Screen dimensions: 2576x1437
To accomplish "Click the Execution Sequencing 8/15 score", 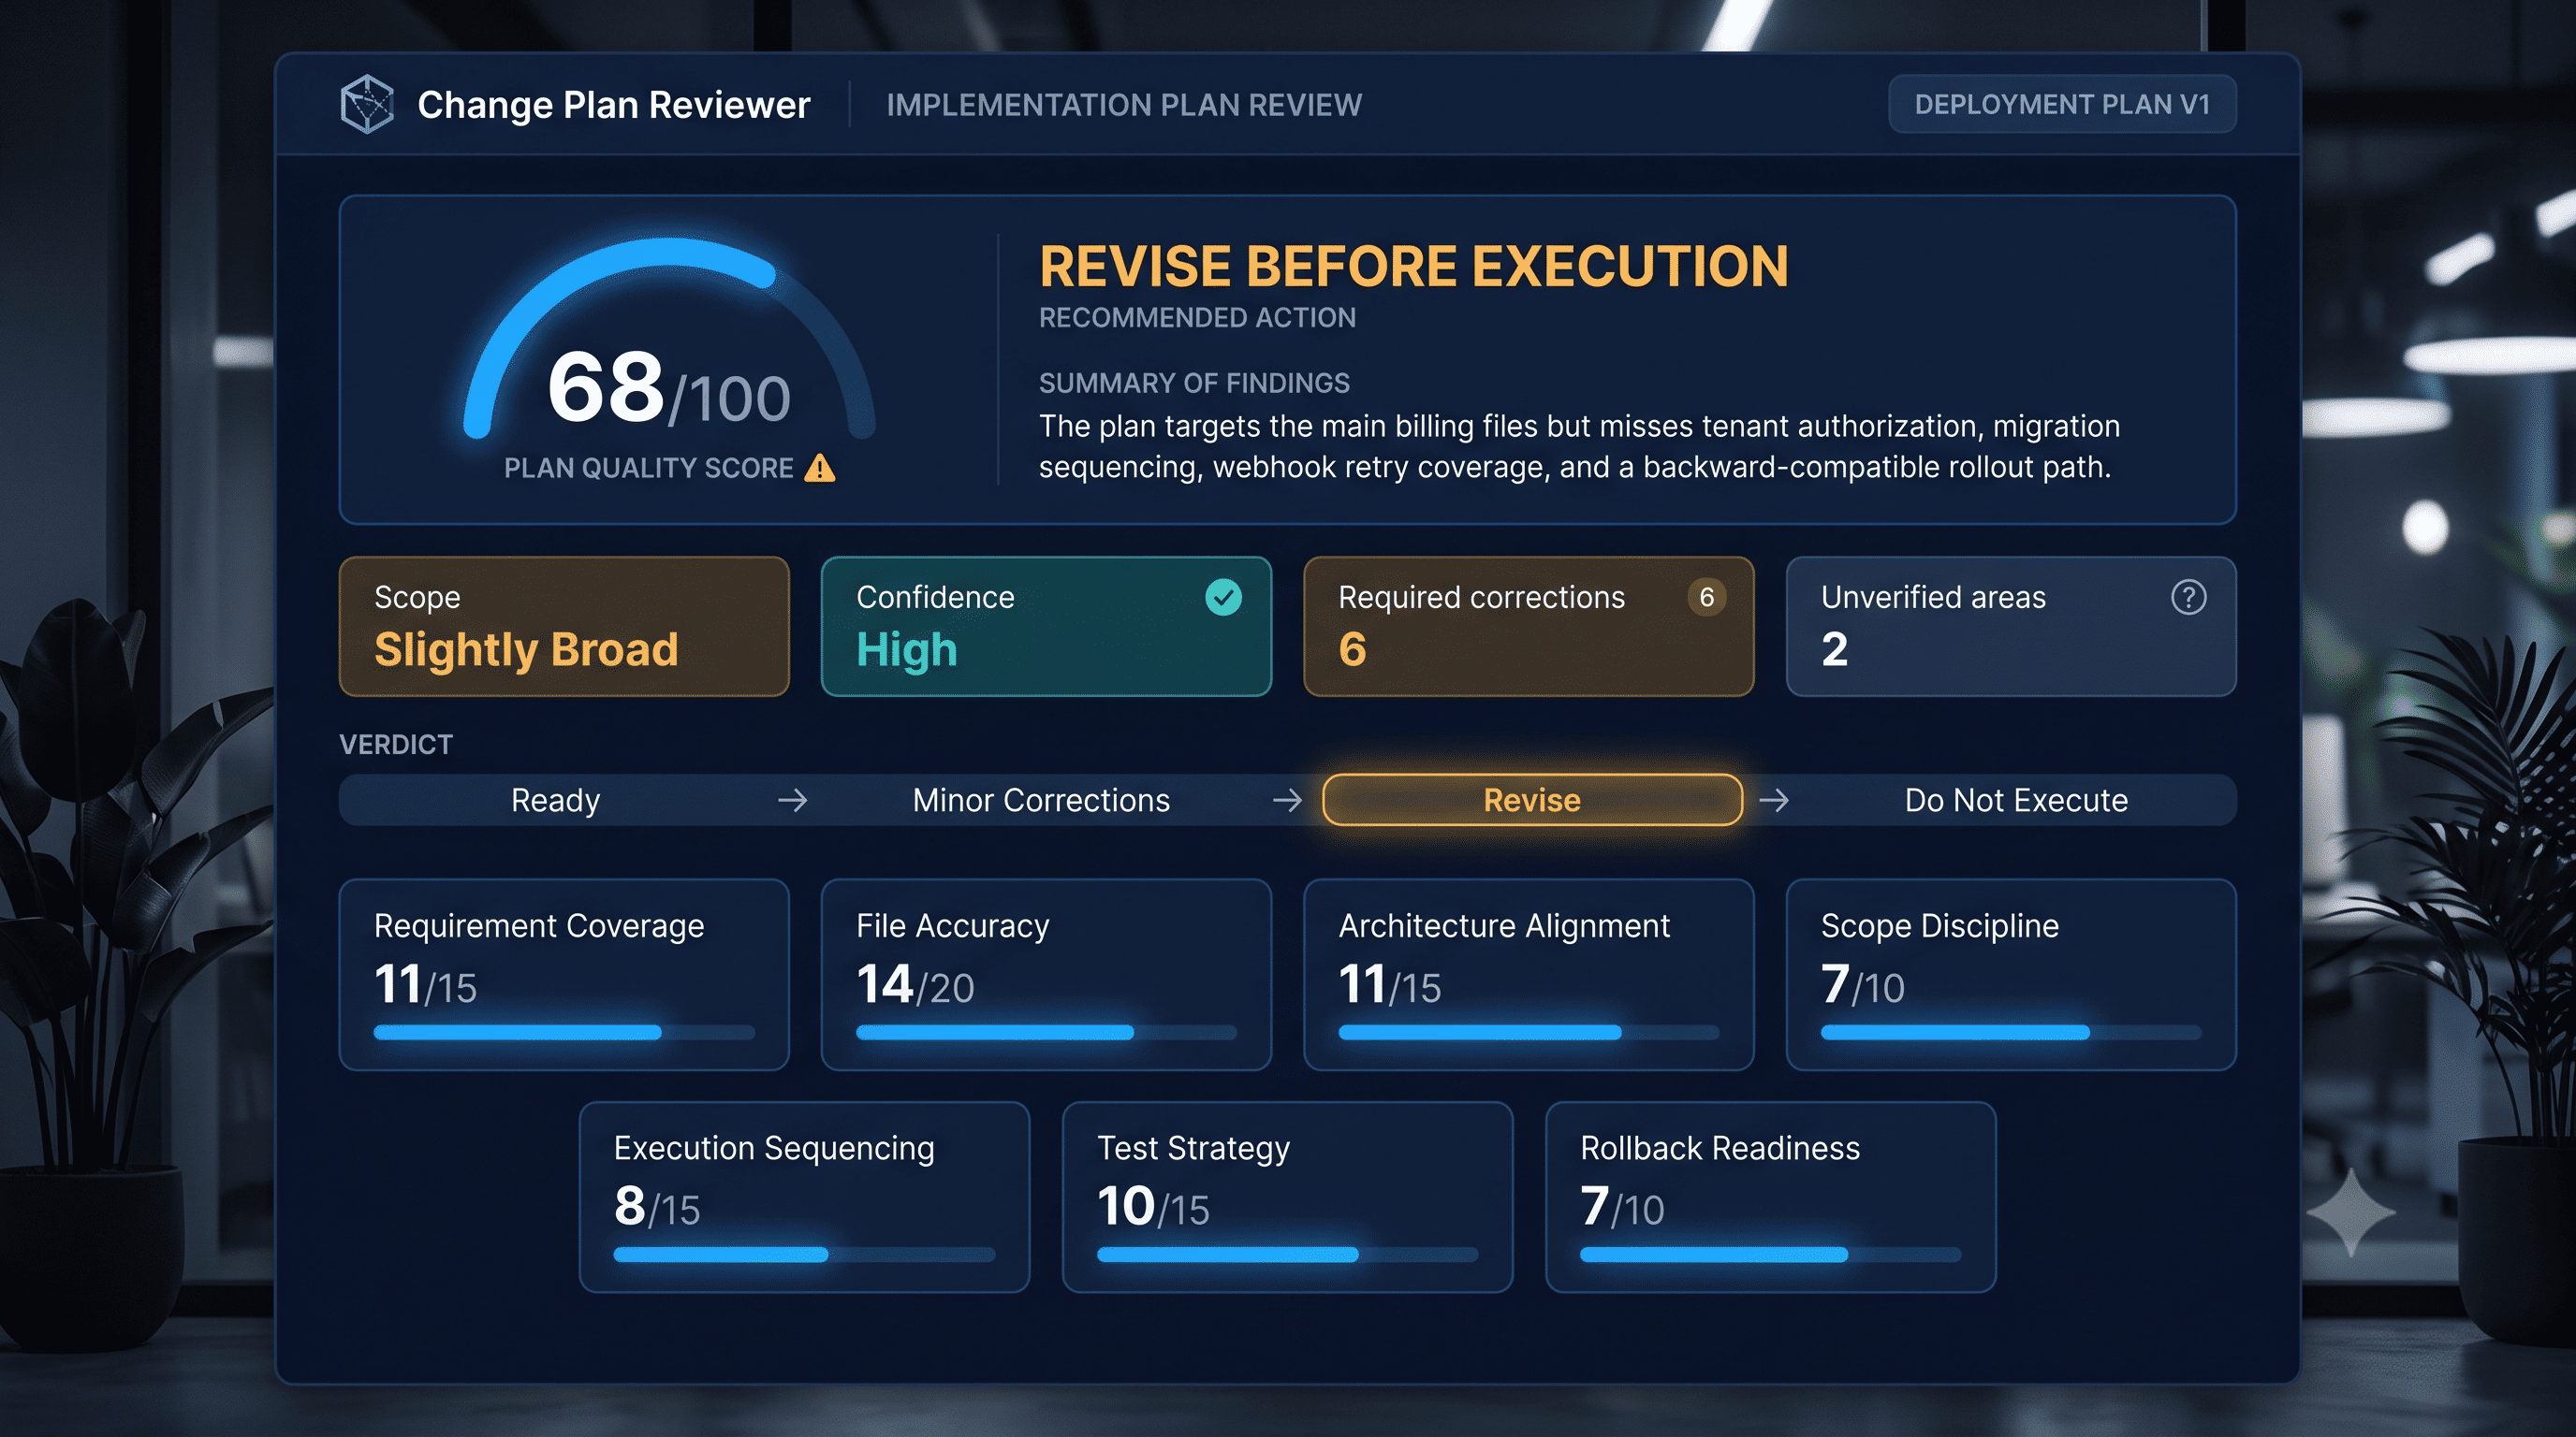I will click(x=657, y=1206).
